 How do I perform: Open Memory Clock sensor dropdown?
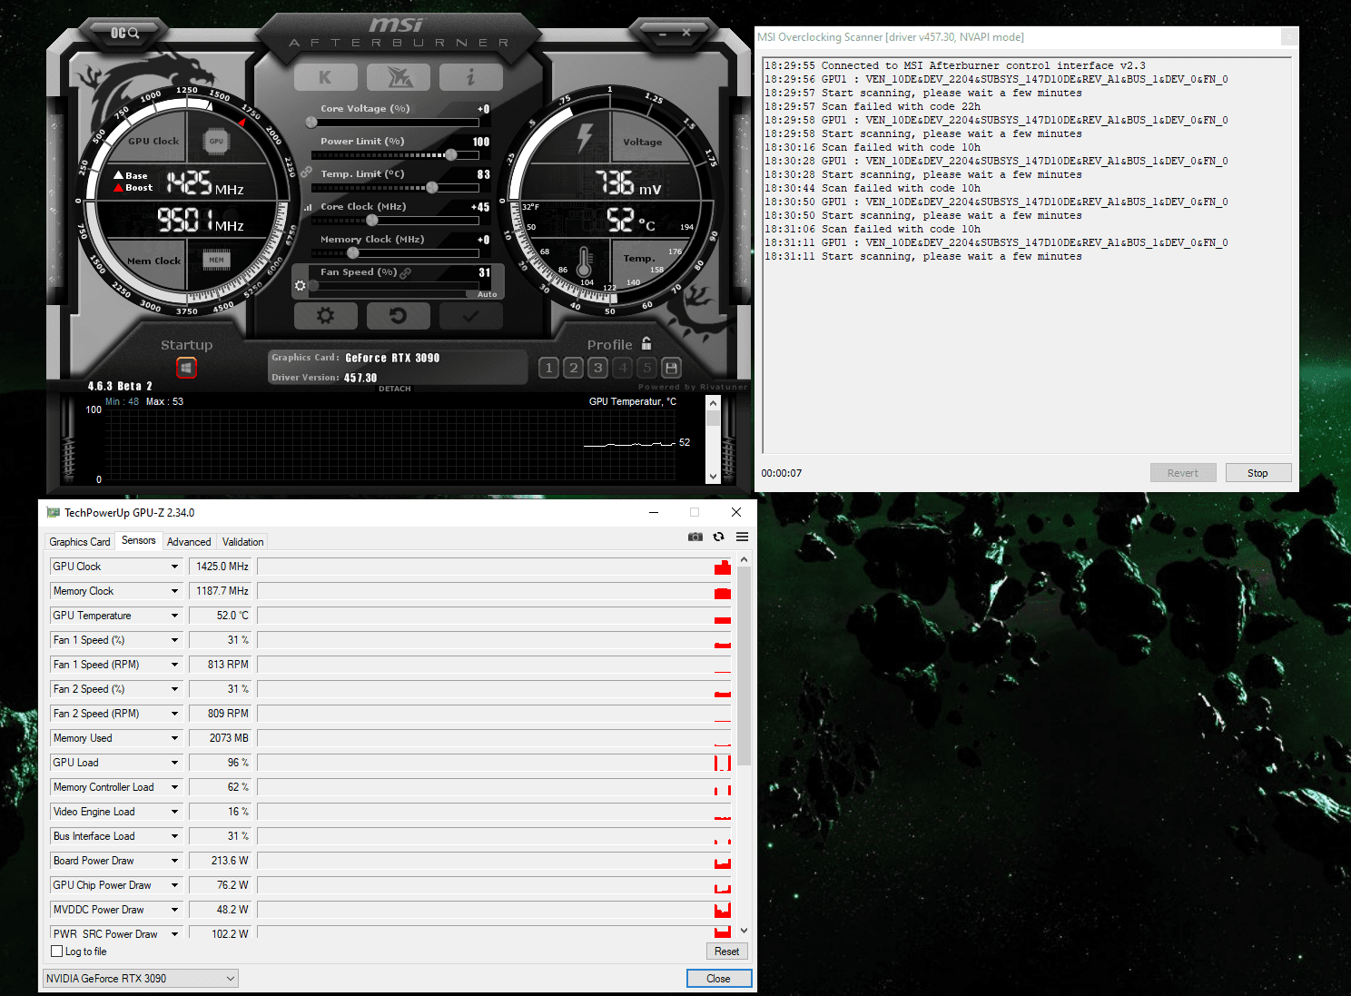tap(175, 591)
